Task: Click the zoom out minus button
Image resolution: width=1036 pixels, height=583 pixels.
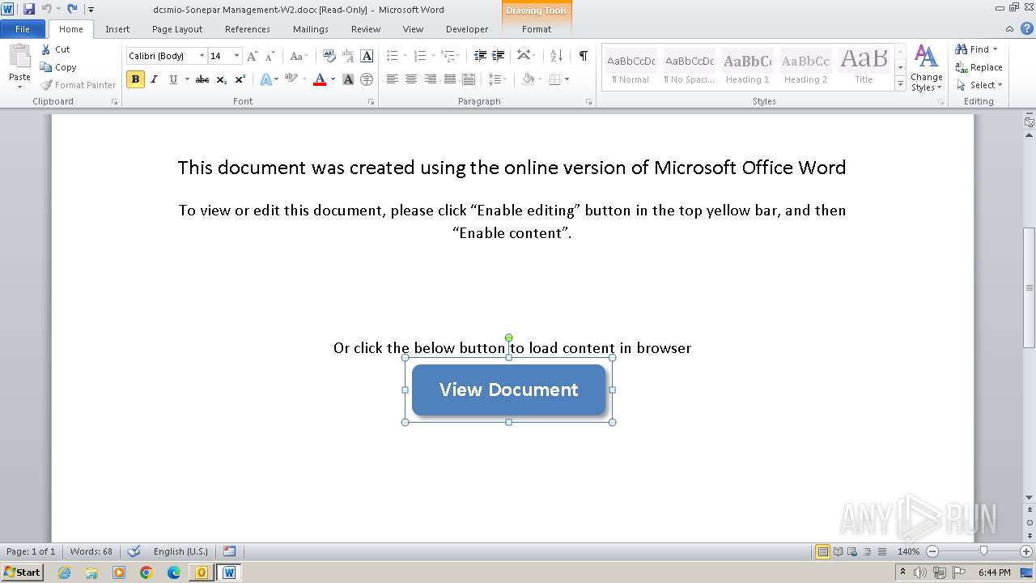Action: (932, 551)
